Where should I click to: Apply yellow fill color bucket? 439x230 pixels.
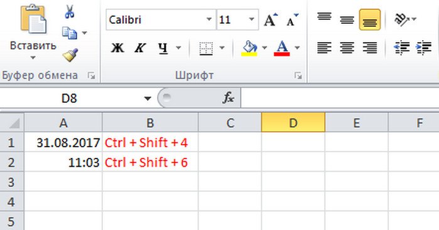(x=249, y=48)
